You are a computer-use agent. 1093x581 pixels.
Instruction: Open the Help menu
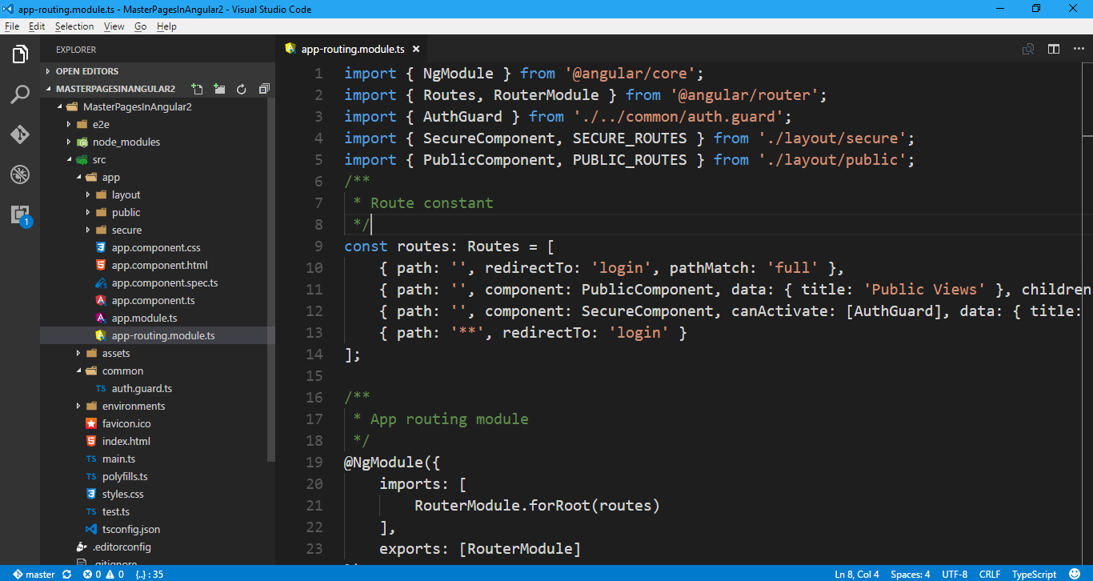click(166, 26)
